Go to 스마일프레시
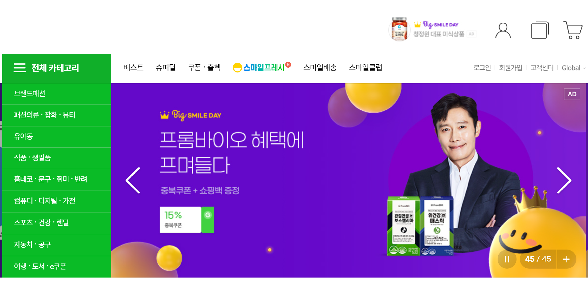The image size is (588, 290). point(262,67)
